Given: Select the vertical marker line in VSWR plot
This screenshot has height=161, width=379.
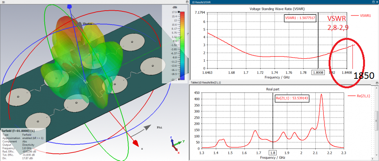Looking at the screenshot, I should pyautogui.click(x=318, y=41).
